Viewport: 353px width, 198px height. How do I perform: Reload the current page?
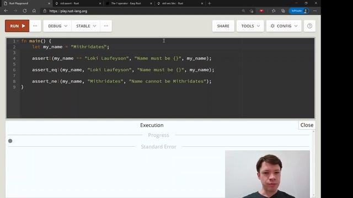point(24,11)
